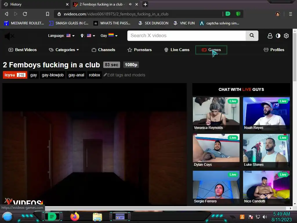Open Luke Stones live cam thumbnail
Image resolution: width=297 pixels, height=223 pixels.
tap(266, 151)
